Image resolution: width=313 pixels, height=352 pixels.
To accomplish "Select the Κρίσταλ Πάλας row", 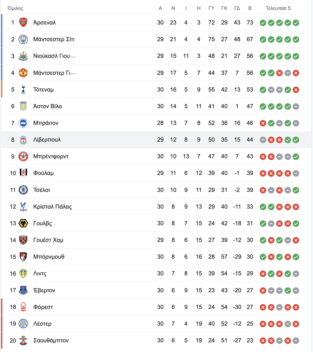I will (x=154, y=207).
